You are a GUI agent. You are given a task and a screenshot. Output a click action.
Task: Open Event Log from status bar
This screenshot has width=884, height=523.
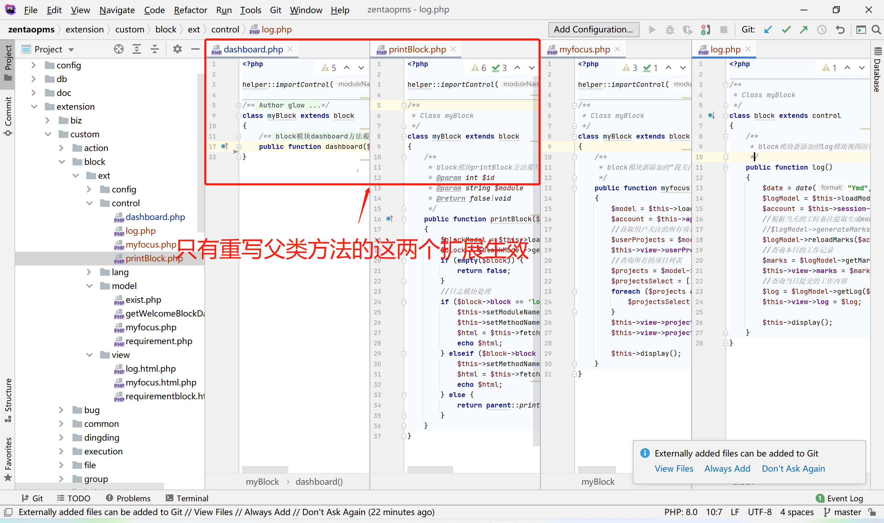click(x=840, y=498)
